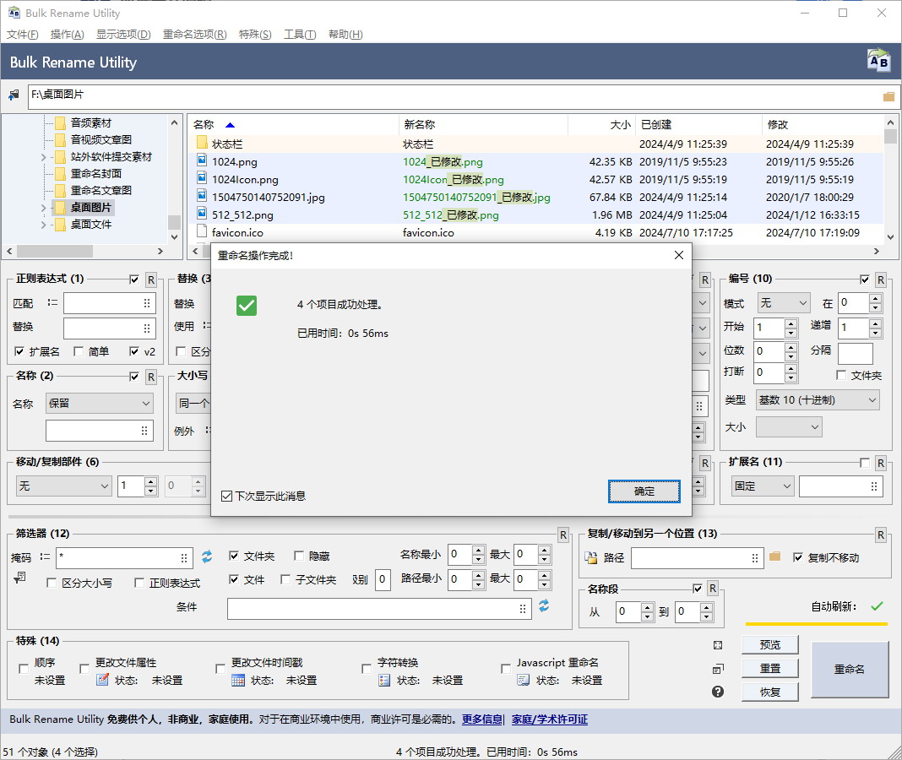Open the 类型 dropdown showing 基数 10
The image size is (902, 760).
(x=817, y=399)
